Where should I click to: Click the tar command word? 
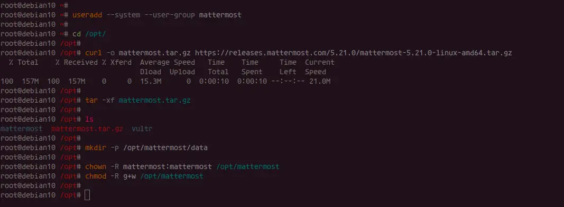[x=91, y=100]
